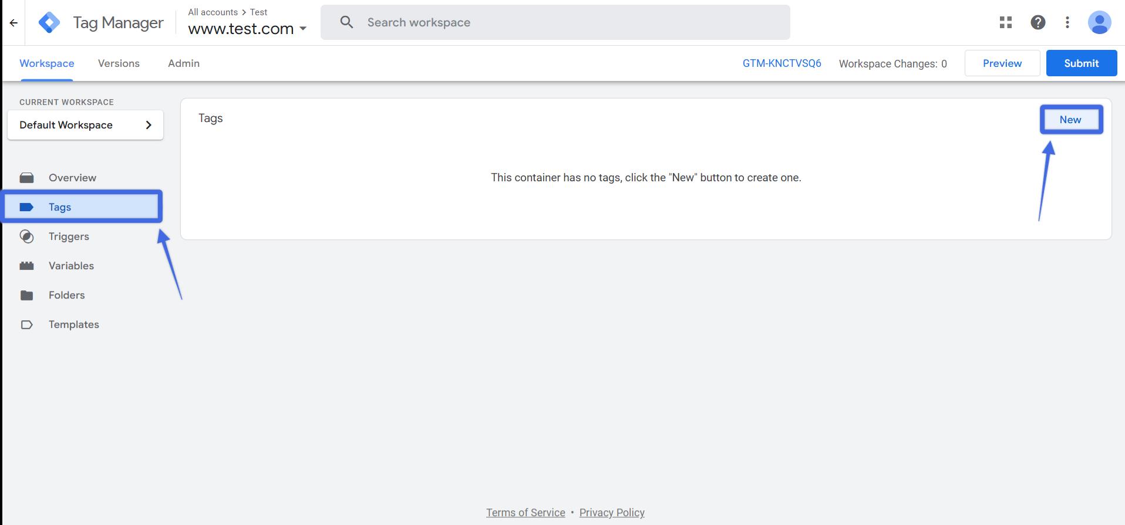The image size is (1125, 525).
Task: Click the New tag button
Action: pos(1071,120)
